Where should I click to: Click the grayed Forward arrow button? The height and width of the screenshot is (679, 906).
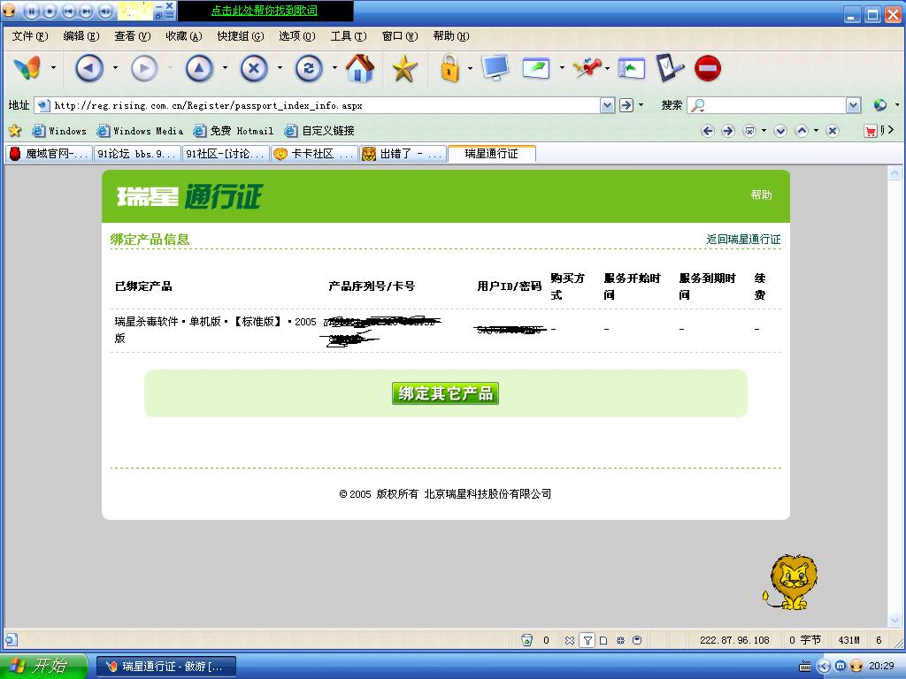144,68
